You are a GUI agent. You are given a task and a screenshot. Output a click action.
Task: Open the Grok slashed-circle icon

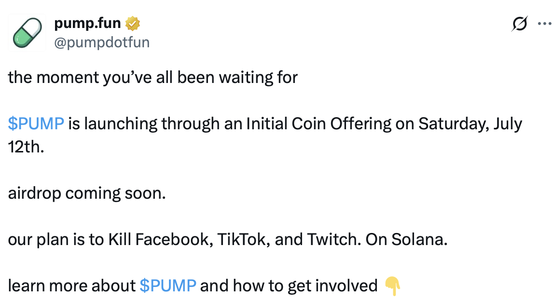pyautogui.click(x=519, y=24)
